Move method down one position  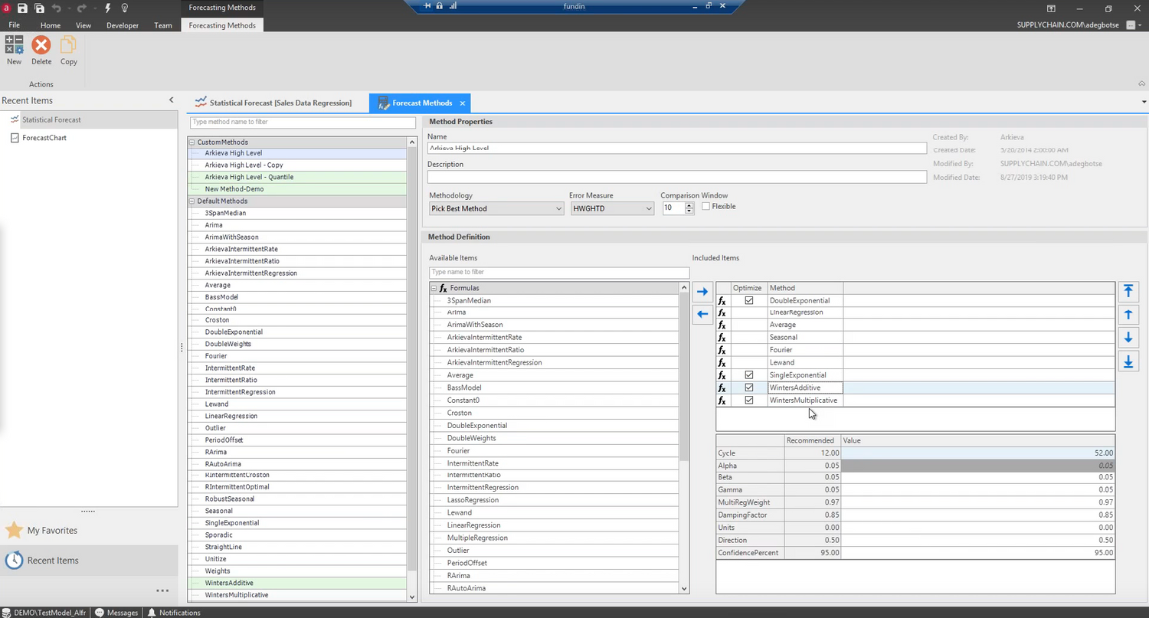coord(1128,338)
